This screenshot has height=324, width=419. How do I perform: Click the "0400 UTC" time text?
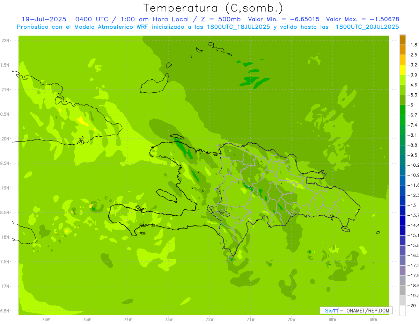[91, 19]
